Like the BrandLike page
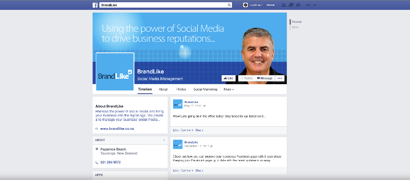Screen dimensions: 410x180 [x=228, y=78]
